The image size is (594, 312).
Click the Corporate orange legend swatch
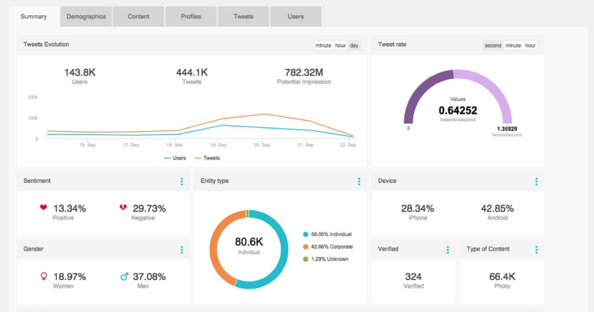pos(306,247)
